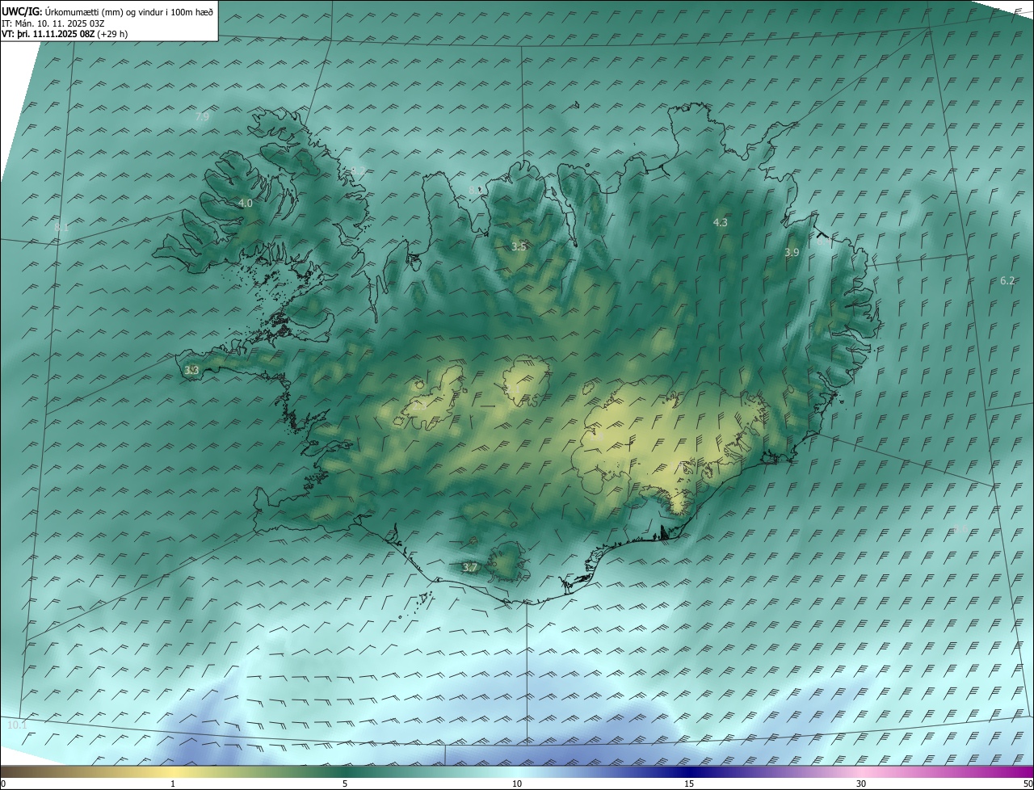Click the colorbar tick label 50
Viewport: 1034px width, 790px height.
(1028, 784)
